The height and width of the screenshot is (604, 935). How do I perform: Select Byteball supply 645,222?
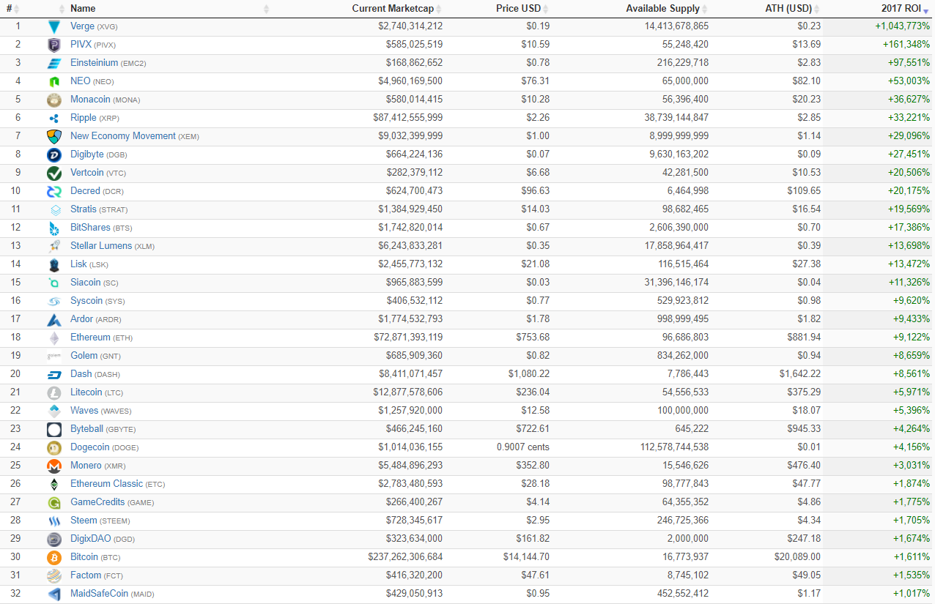(692, 429)
